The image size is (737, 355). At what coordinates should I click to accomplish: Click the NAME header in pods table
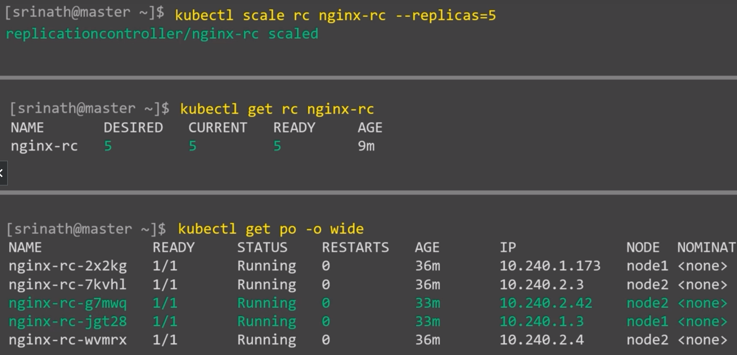(25, 247)
